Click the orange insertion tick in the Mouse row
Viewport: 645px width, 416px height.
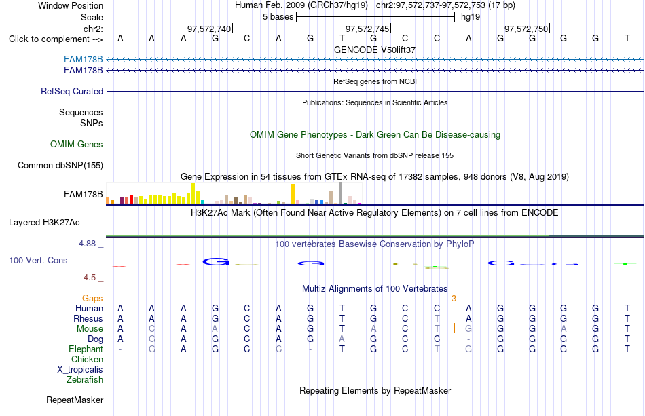tap(454, 328)
